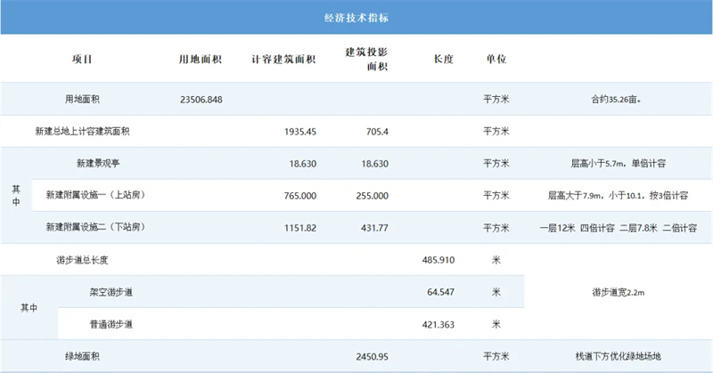This screenshot has width=713, height=373.
Task: Click the 单位 column header
Action: click(x=496, y=60)
